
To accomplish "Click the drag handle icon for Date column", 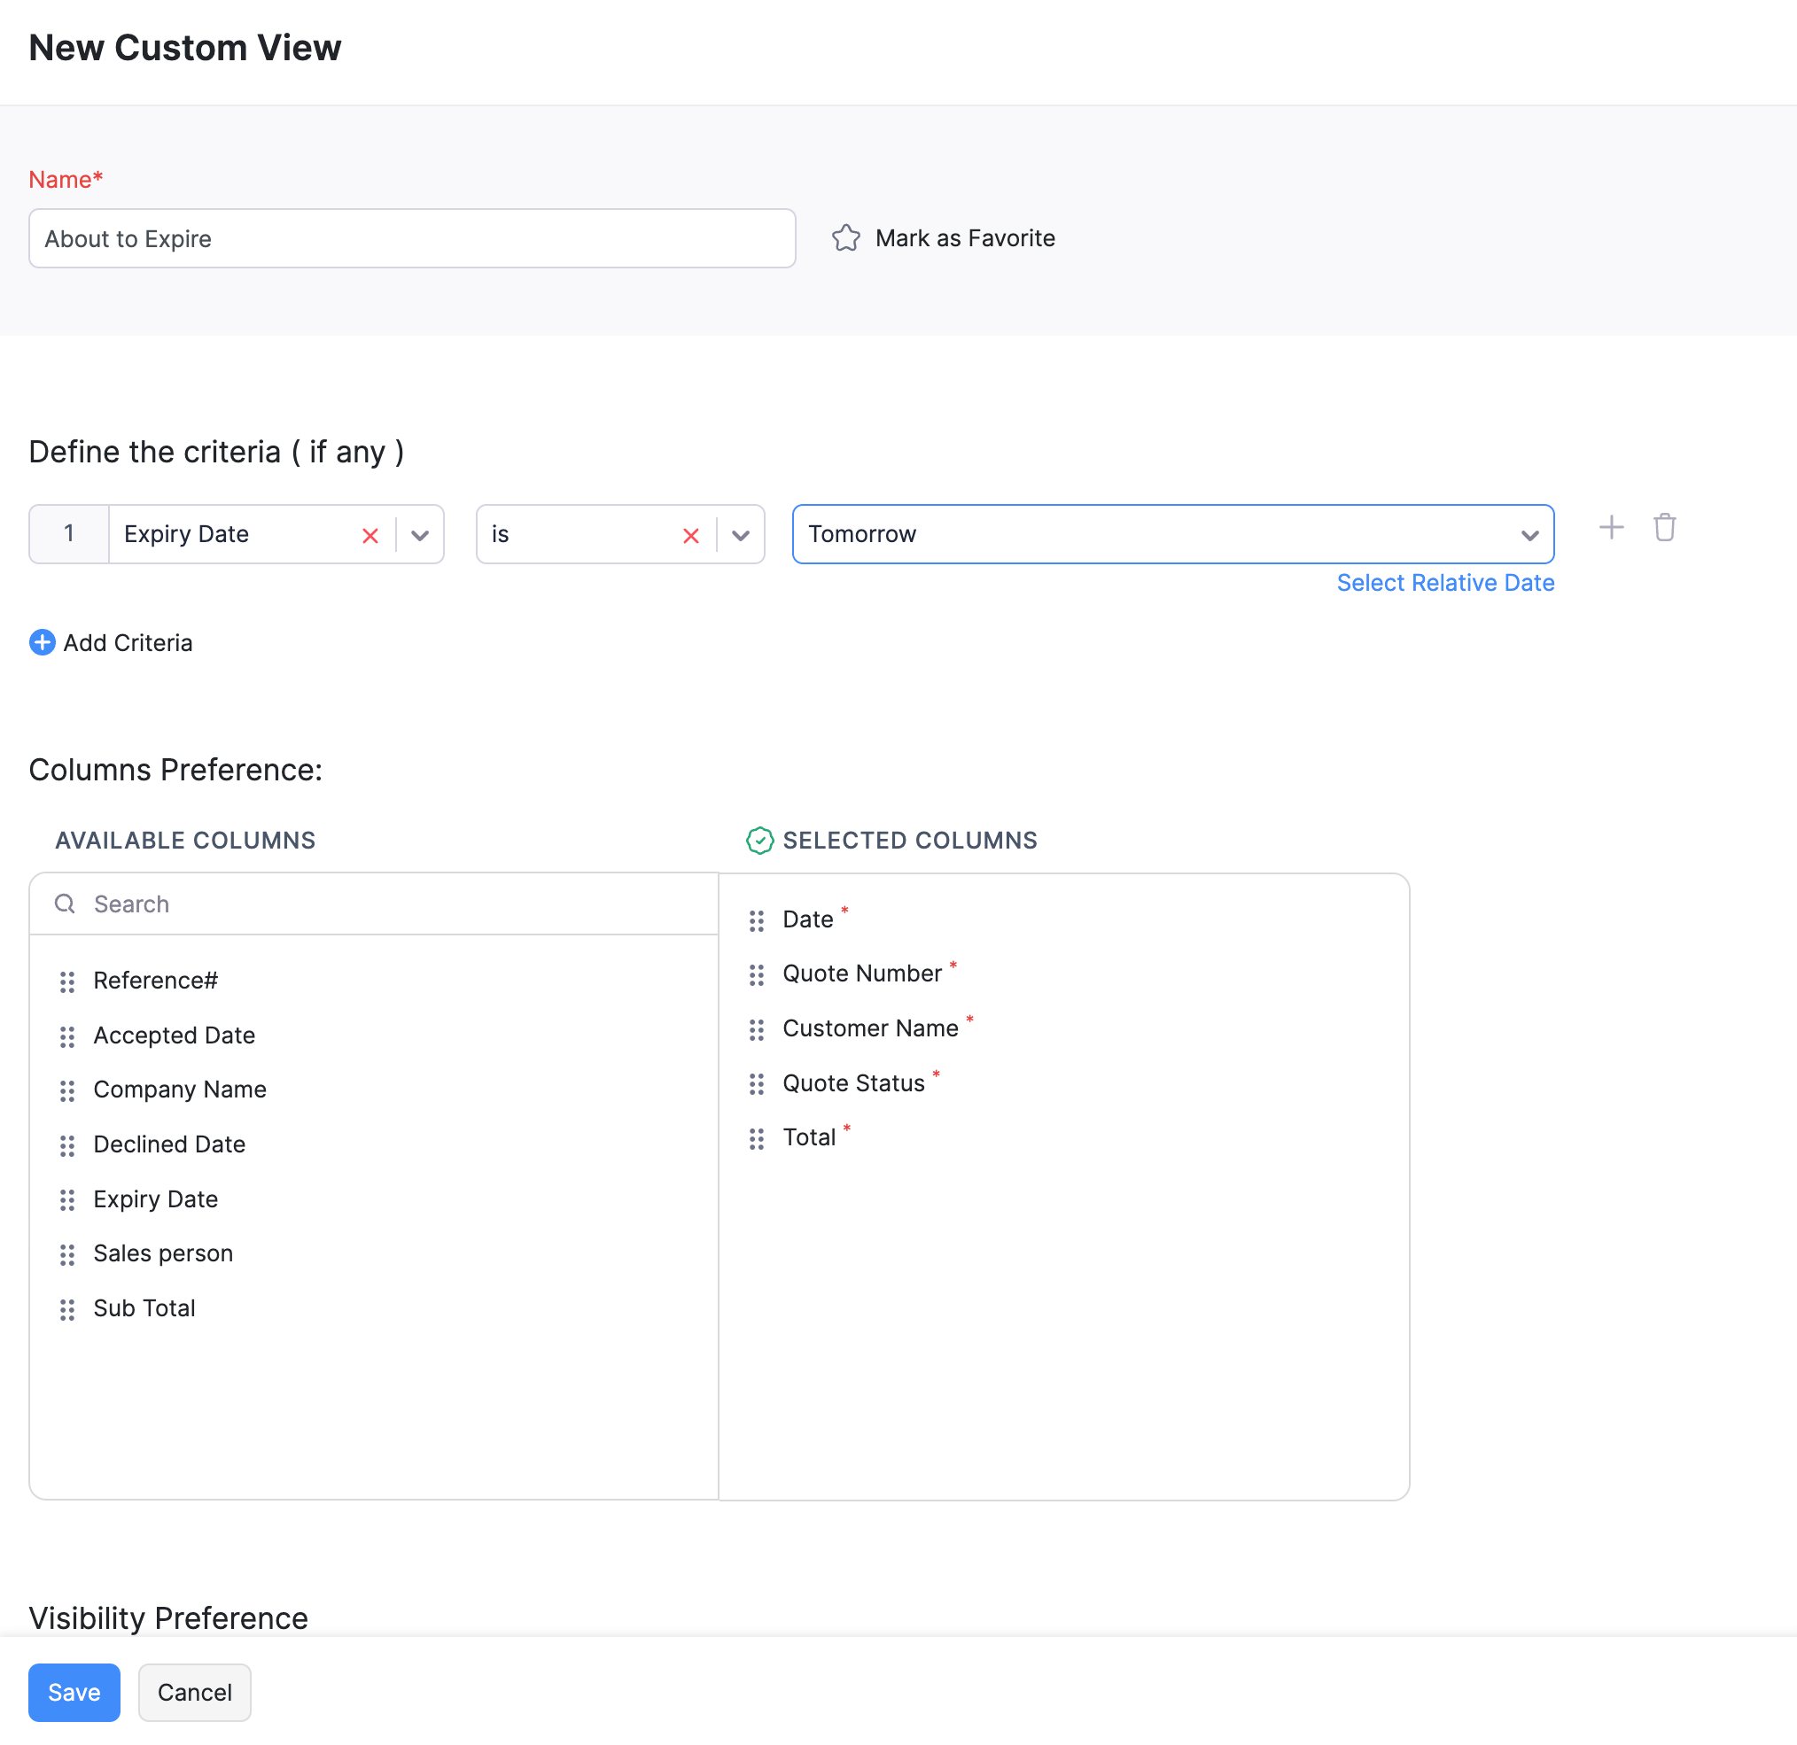I will pyautogui.click(x=758, y=919).
